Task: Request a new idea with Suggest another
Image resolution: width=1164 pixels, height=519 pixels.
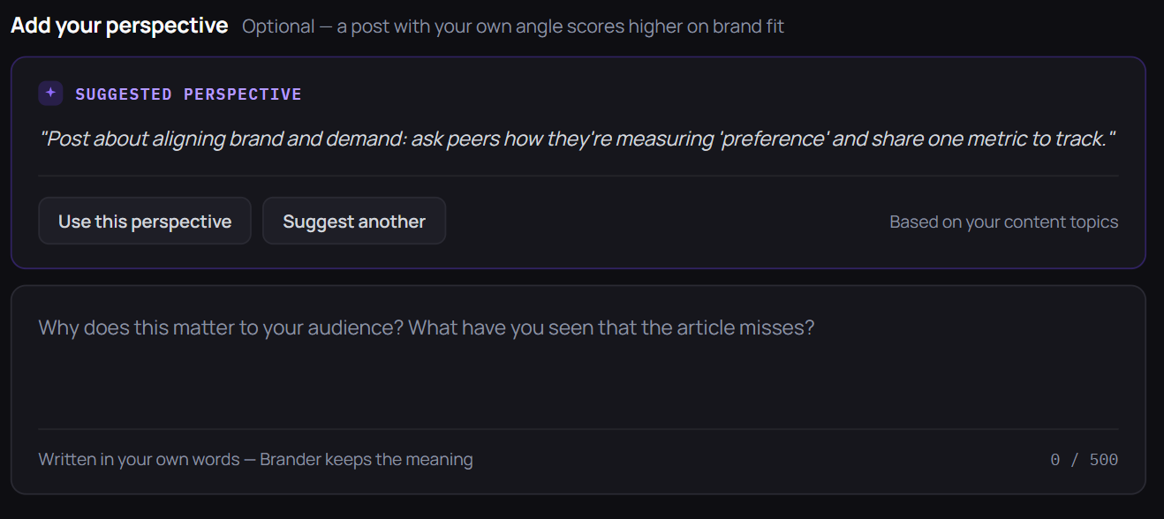Action: coord(354,221)
